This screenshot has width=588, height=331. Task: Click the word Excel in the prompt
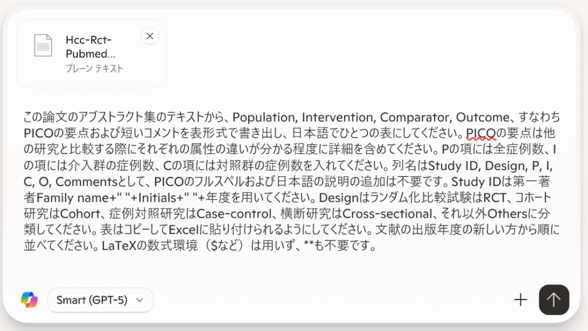[x=183, y=232]
